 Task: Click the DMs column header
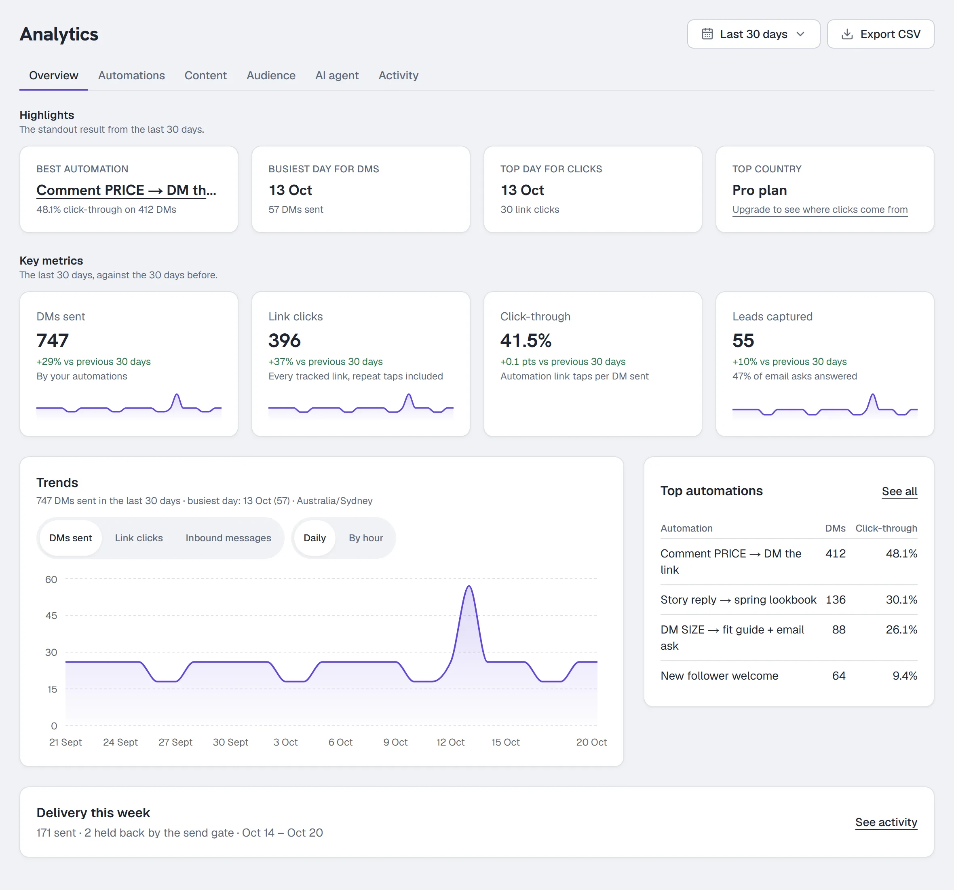835,528
